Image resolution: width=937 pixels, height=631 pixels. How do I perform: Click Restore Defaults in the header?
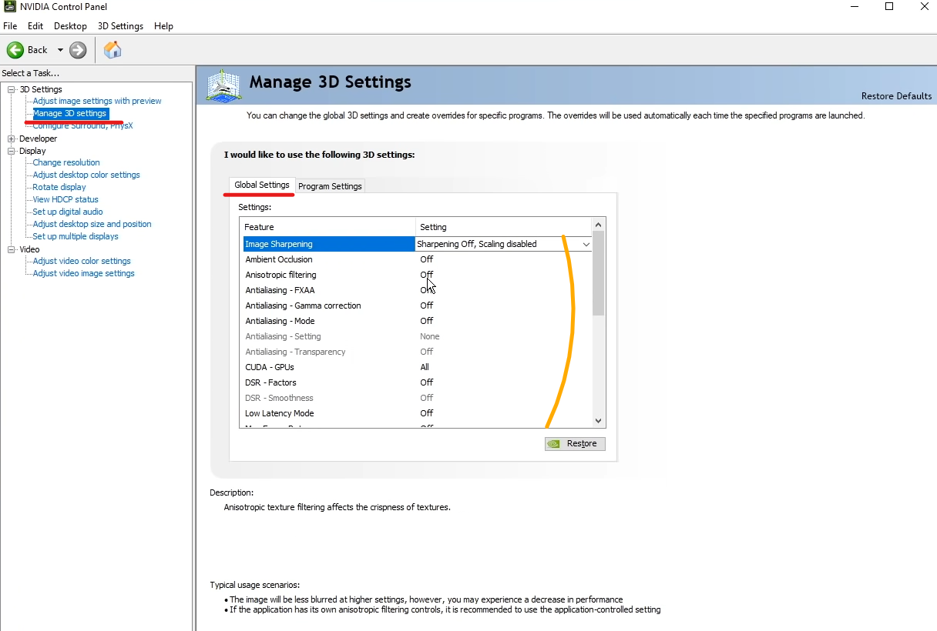pos(896,96)
